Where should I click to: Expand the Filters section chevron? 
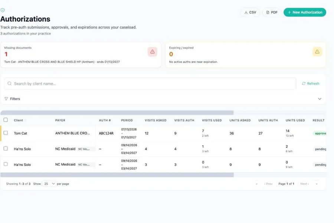320,99
